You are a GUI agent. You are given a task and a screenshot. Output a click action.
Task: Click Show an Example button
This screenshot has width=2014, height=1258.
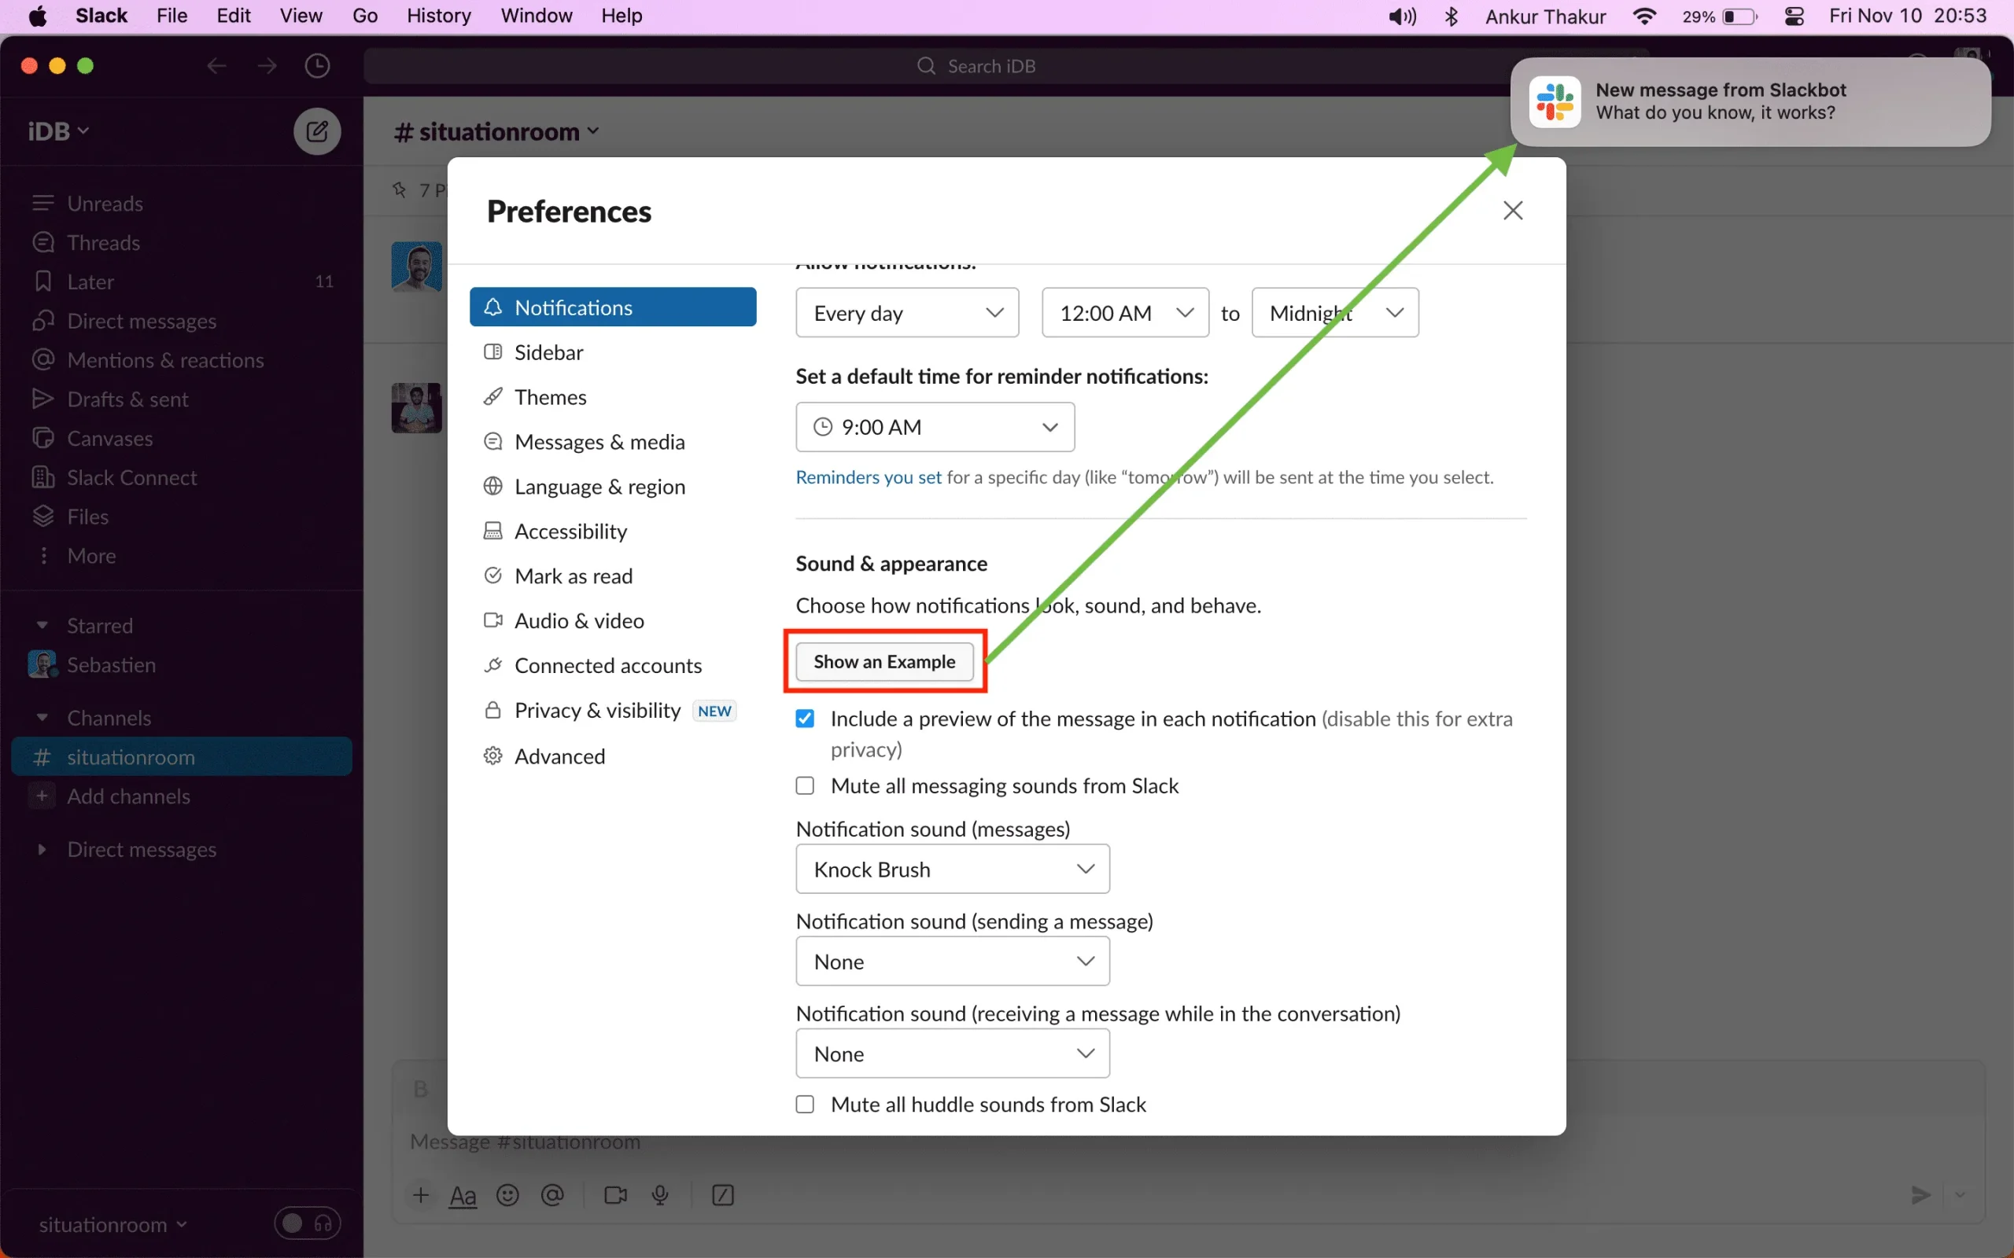pyautogui.click(x=883, y=661)
